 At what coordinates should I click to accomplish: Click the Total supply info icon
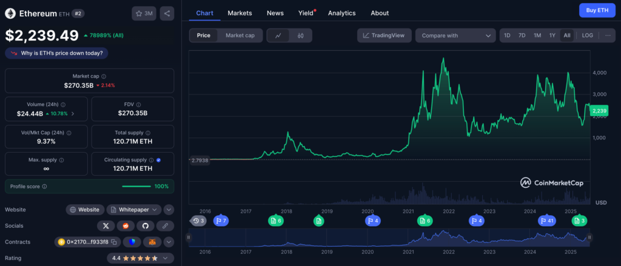[148, 133]
